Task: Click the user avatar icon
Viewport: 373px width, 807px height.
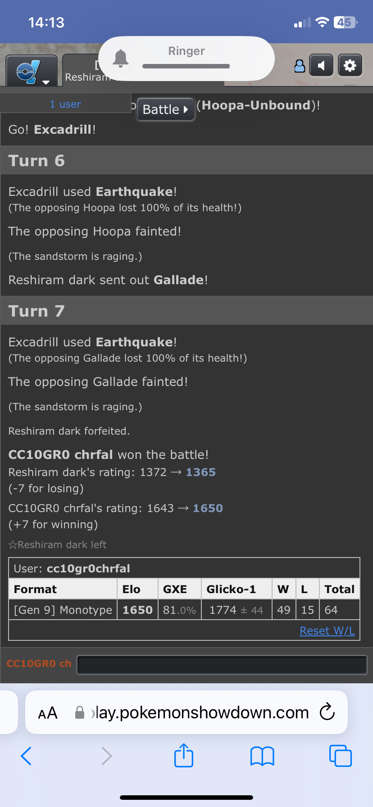Action: coord(300,66)
